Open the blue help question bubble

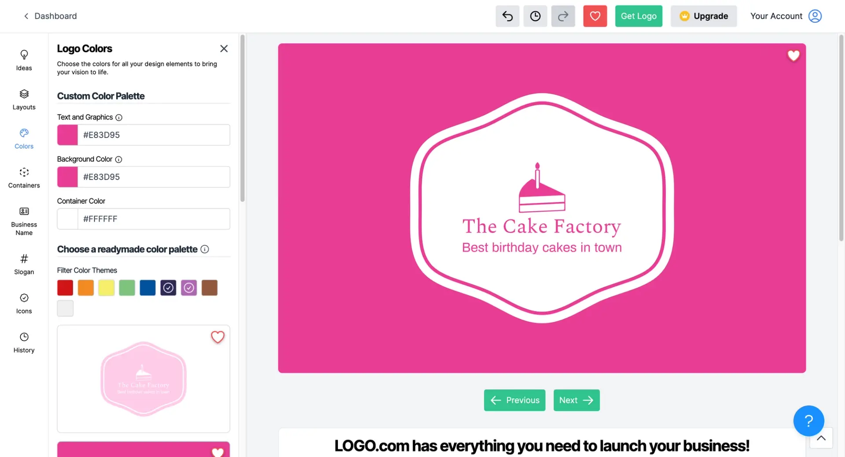click(808, 421)
